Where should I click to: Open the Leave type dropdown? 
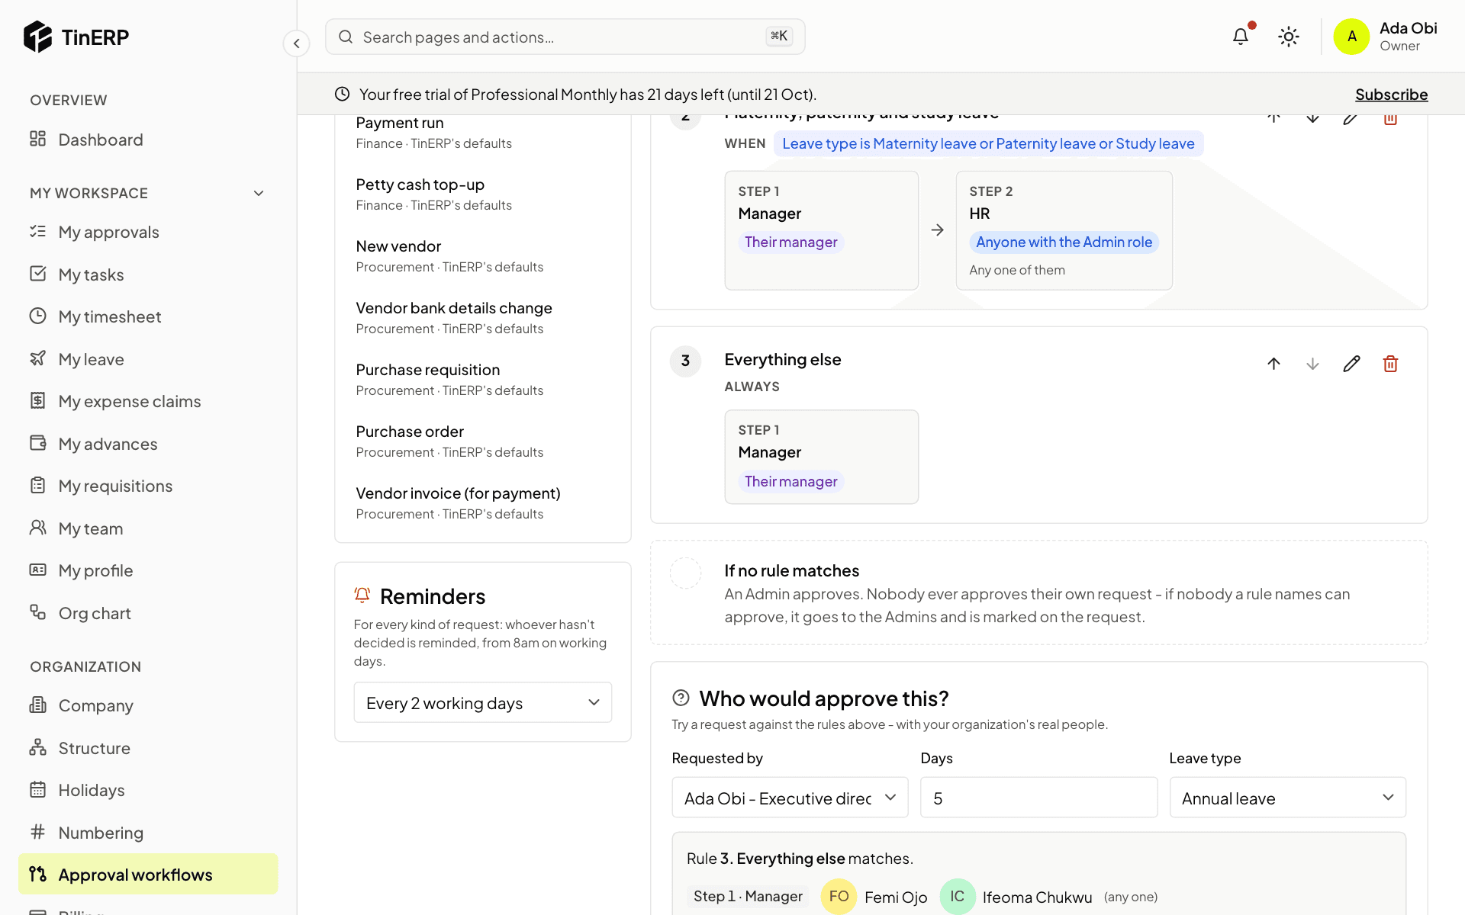tap(1287, 798)
